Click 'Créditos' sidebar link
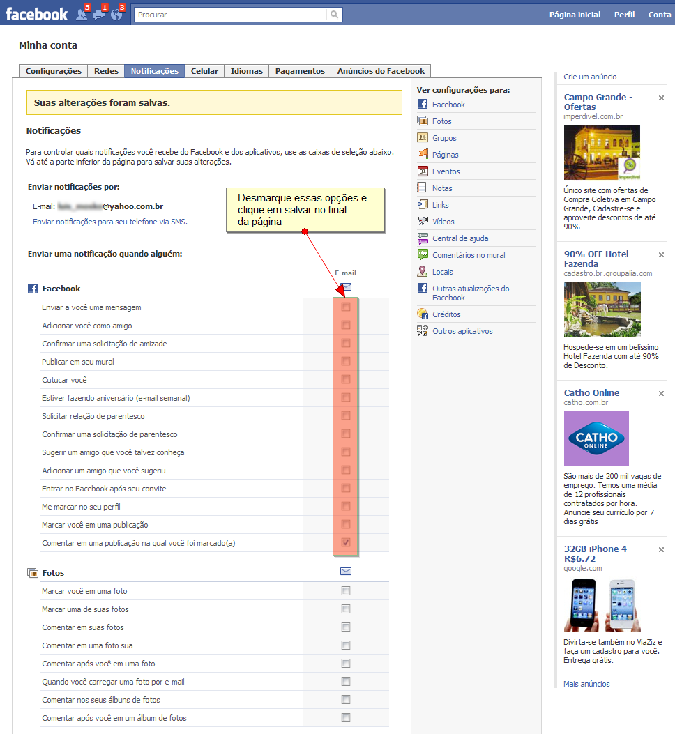675x734 pixels. [x=446, y=314]
